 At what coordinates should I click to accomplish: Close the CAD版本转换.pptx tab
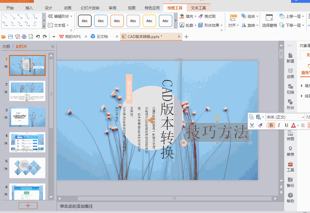[179, 37]
